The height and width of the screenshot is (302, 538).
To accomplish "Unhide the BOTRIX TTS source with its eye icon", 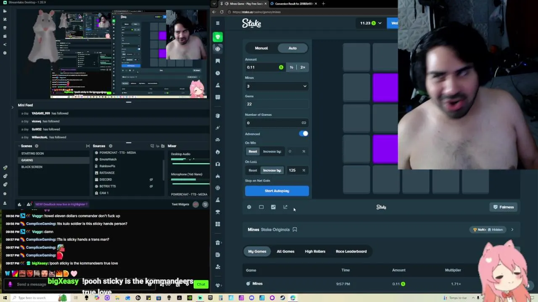I will [151, 186].
